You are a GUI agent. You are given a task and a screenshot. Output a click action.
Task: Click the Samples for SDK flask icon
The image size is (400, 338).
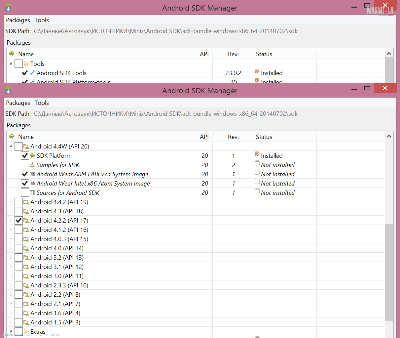coord(32,165)
